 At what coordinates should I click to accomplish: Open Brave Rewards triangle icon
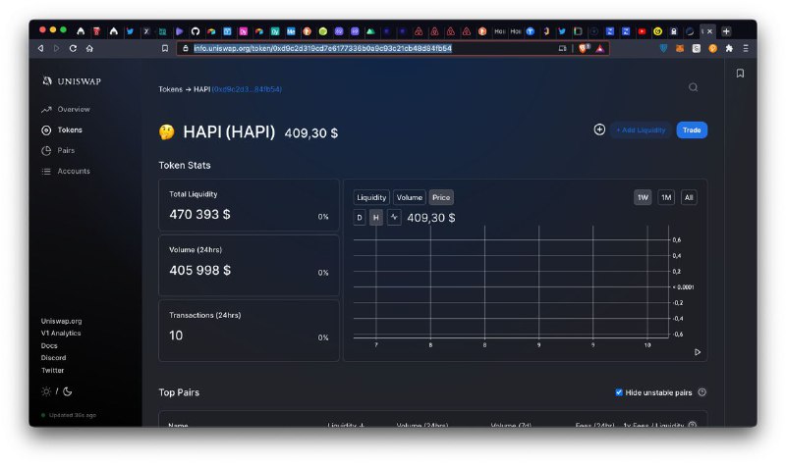(x=600, y=48)
